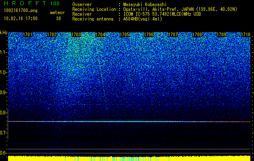254x161 pixels.
Task: Click the Ovserver field label
Action: click(x=82, y=4)
